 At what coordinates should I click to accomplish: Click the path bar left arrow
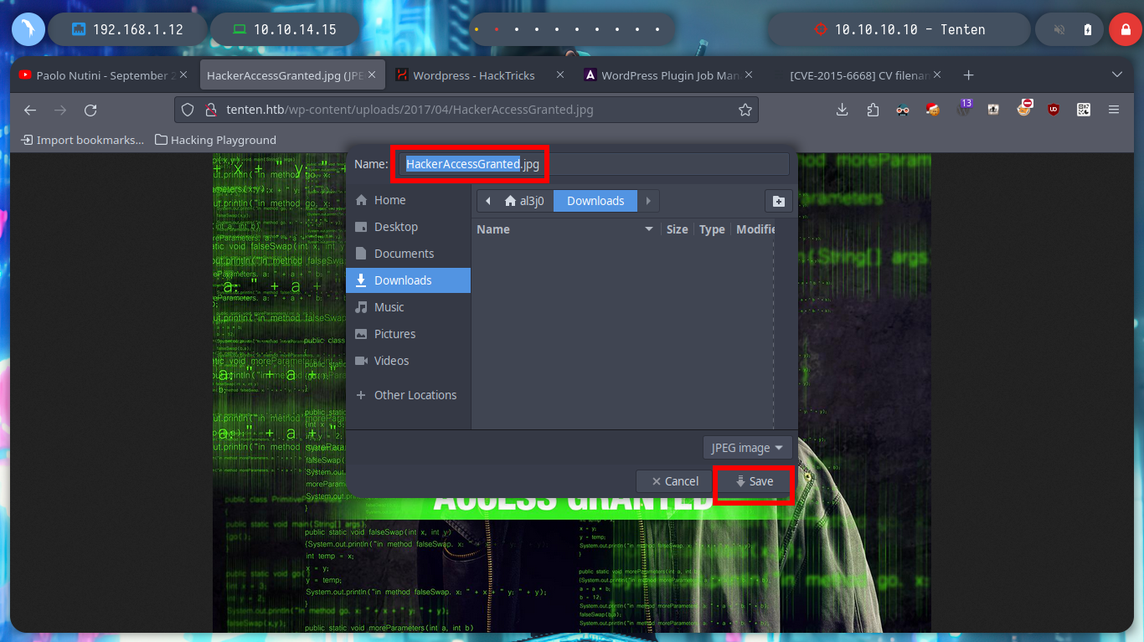(x=488, y=201)
